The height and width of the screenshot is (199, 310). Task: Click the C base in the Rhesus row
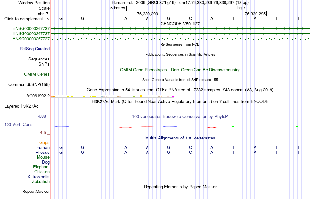click(x=190, y=152)
